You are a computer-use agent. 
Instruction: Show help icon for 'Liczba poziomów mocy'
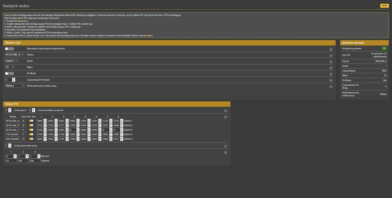[225, 146]
